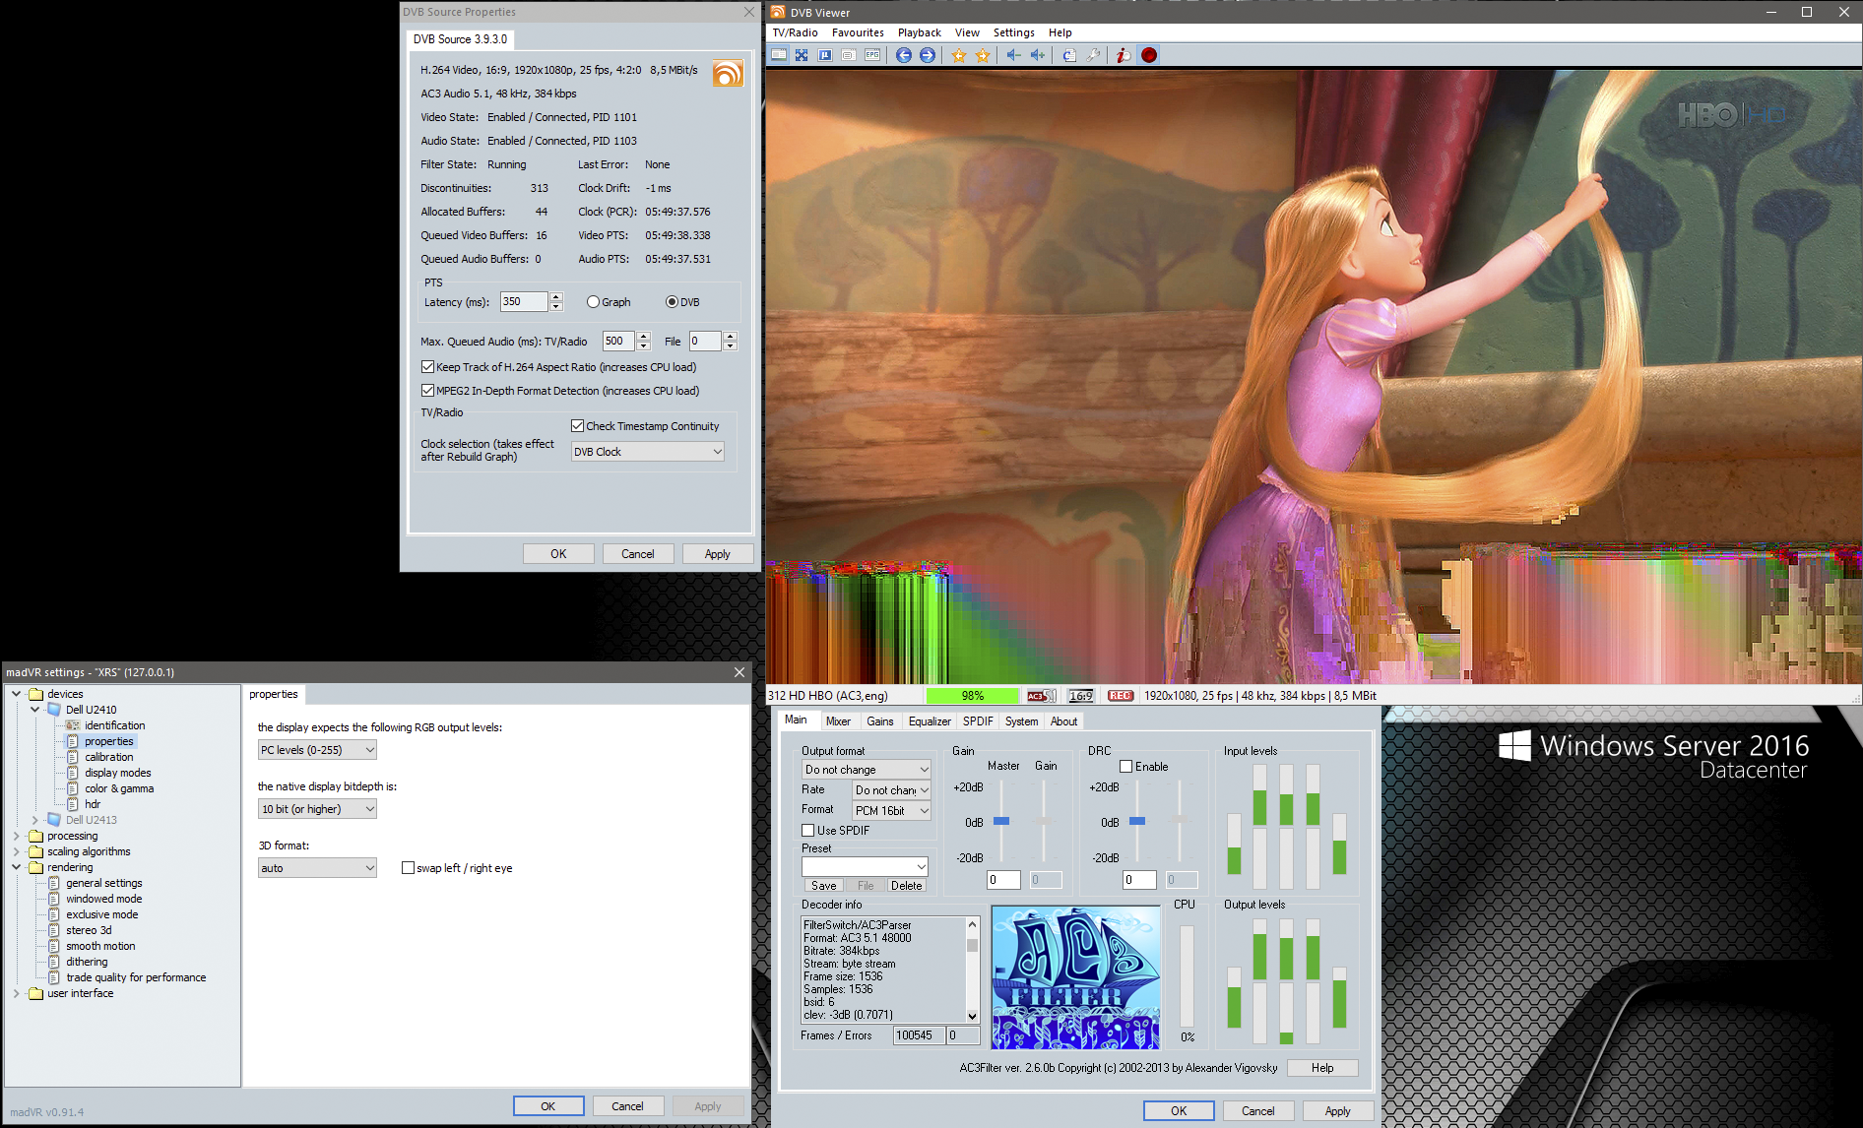Open the 3D format auto dropdown

tap(317, 868)
